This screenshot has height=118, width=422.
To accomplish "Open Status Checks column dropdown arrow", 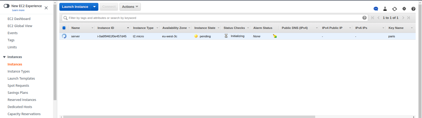I will tap(248, 28).
